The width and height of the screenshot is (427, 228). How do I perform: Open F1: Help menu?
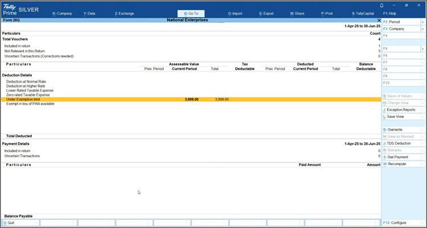pos(389,14)
